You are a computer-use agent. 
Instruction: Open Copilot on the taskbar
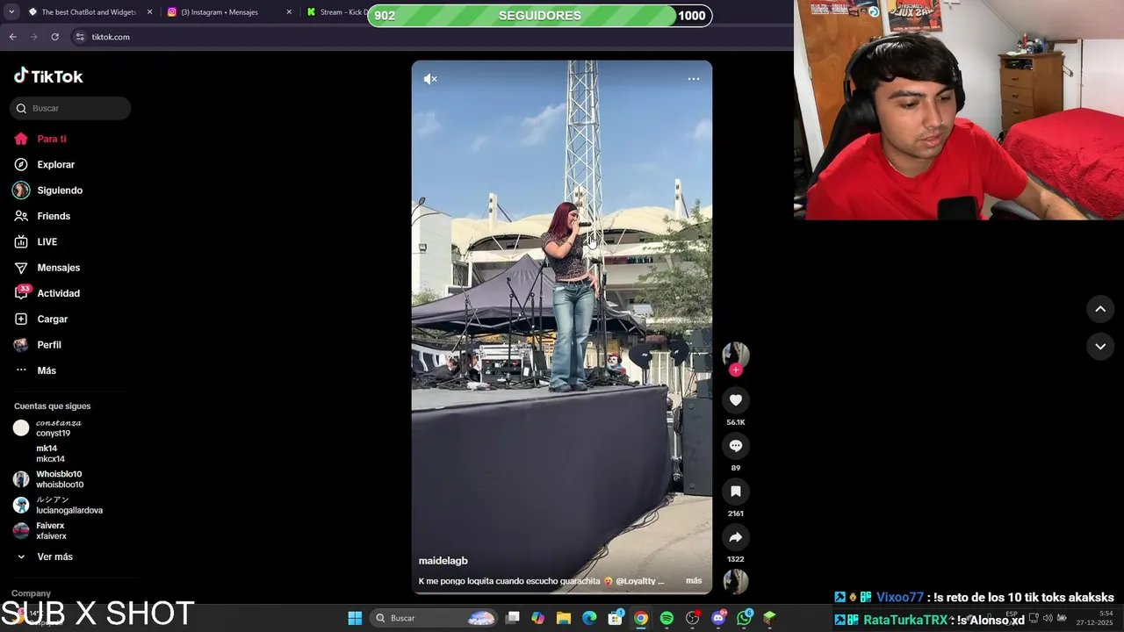pos(538,618)
